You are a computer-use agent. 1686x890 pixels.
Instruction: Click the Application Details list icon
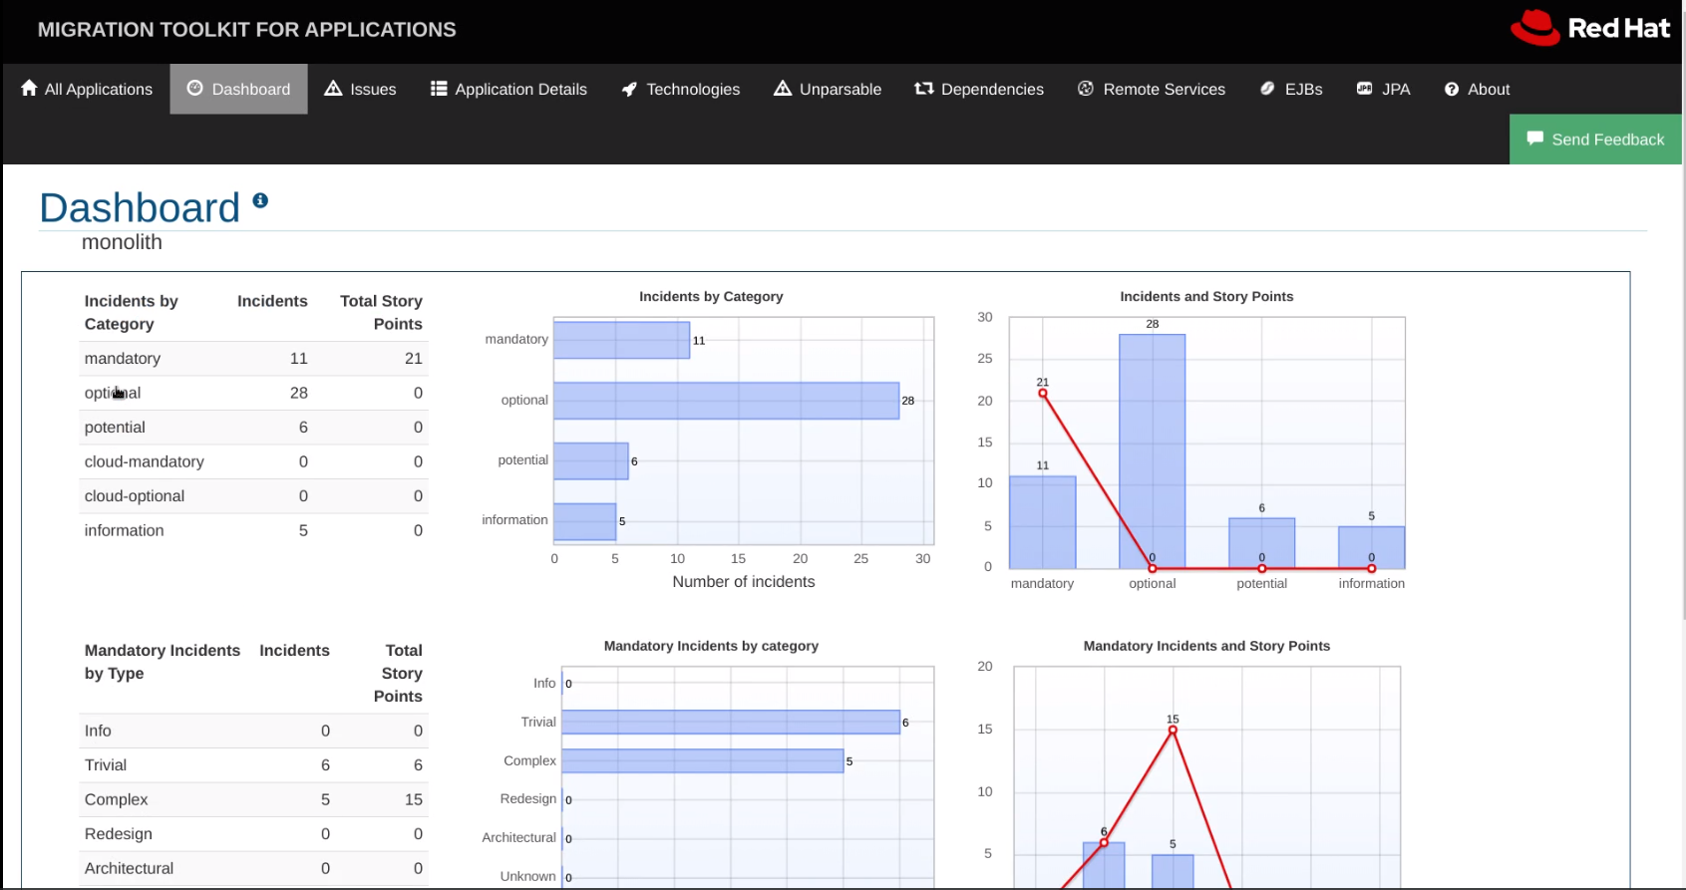point(439,88)
